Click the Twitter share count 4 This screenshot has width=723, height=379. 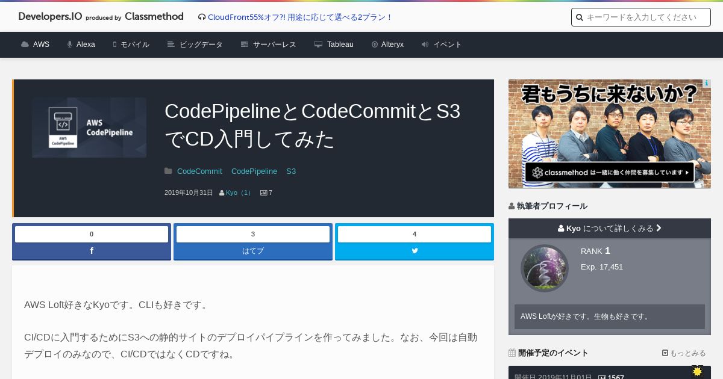415,234
